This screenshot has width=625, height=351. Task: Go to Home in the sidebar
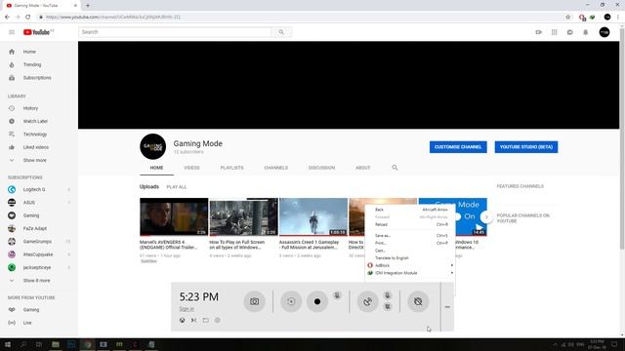pyautogui.click(x=39, y=52)
